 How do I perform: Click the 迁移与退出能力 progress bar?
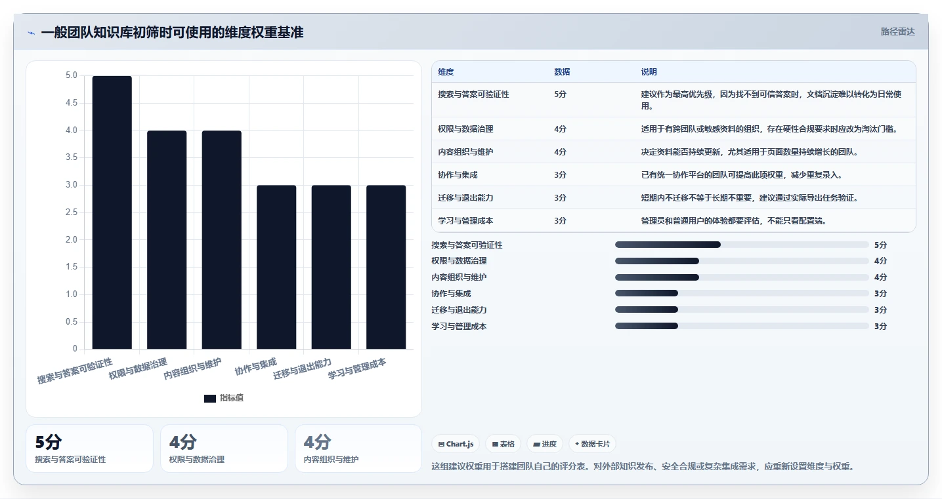click(742, 309)
